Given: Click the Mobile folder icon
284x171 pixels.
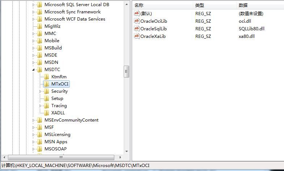Looking at the screenshot, I should coord(39,41).
